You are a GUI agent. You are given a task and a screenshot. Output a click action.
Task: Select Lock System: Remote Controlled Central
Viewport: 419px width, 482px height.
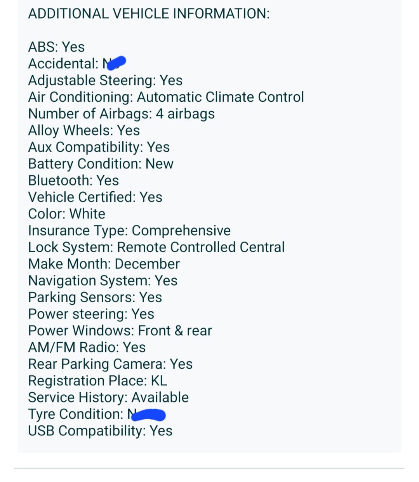click(156, 247)
